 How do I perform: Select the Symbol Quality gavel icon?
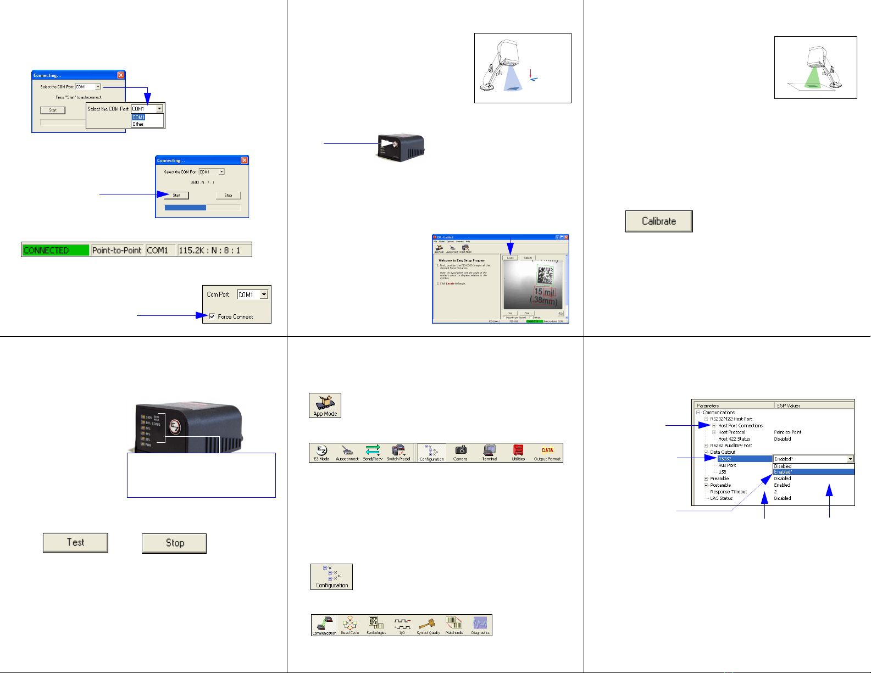tap(428, 625)
